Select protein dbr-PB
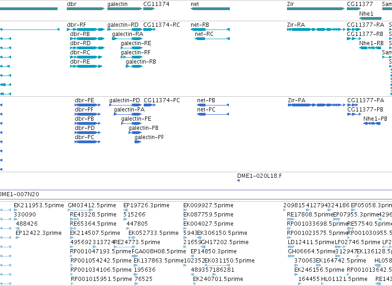This screenshot has width=392, height=286. (x=88, y=124)
